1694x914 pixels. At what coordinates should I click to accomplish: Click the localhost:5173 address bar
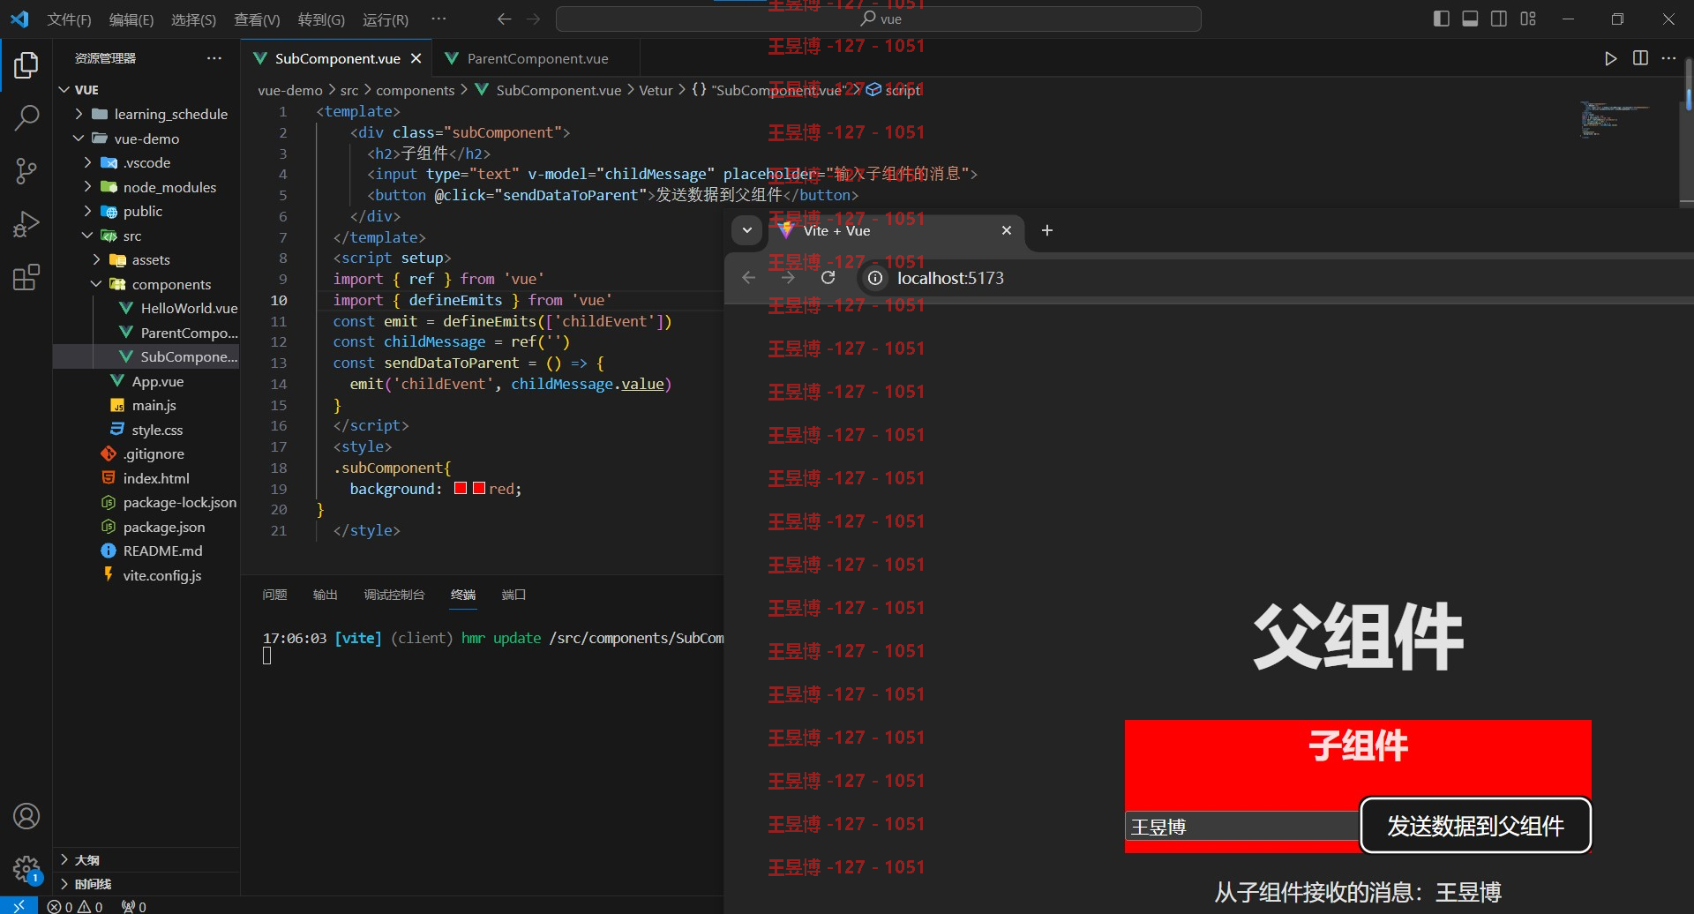[x=950, y=278]
